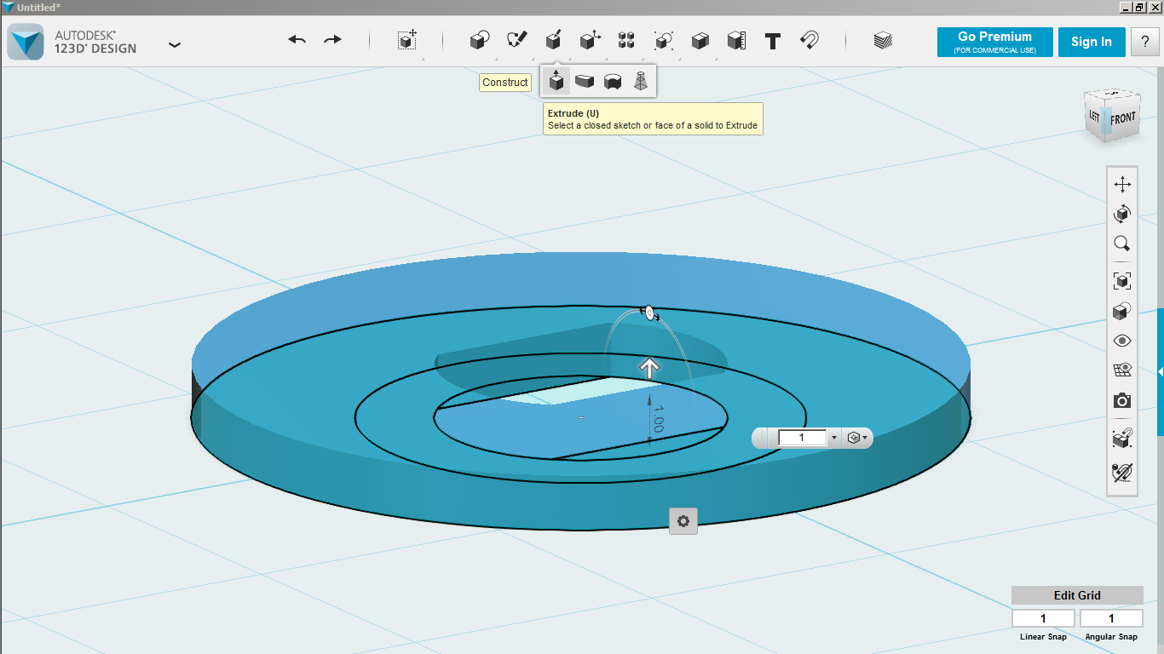Redo the last undone action
The image size is (1164, 654).
tap(333, 40)
